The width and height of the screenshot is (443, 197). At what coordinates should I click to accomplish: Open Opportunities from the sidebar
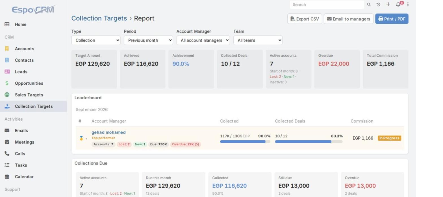point(33,83)
